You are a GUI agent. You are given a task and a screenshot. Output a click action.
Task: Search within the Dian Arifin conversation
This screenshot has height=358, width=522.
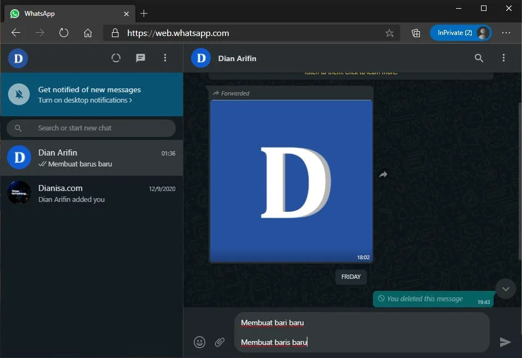[479, 58]
